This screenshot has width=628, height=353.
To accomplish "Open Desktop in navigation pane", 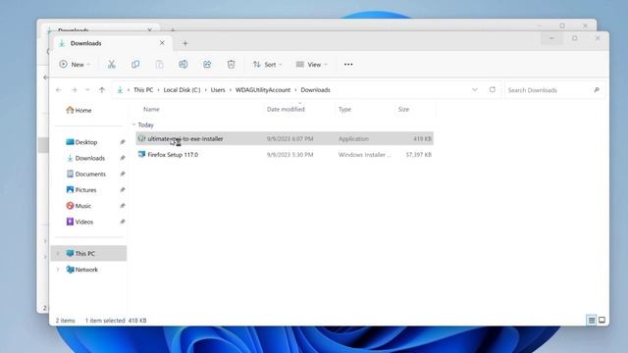I will click(81, 142).
